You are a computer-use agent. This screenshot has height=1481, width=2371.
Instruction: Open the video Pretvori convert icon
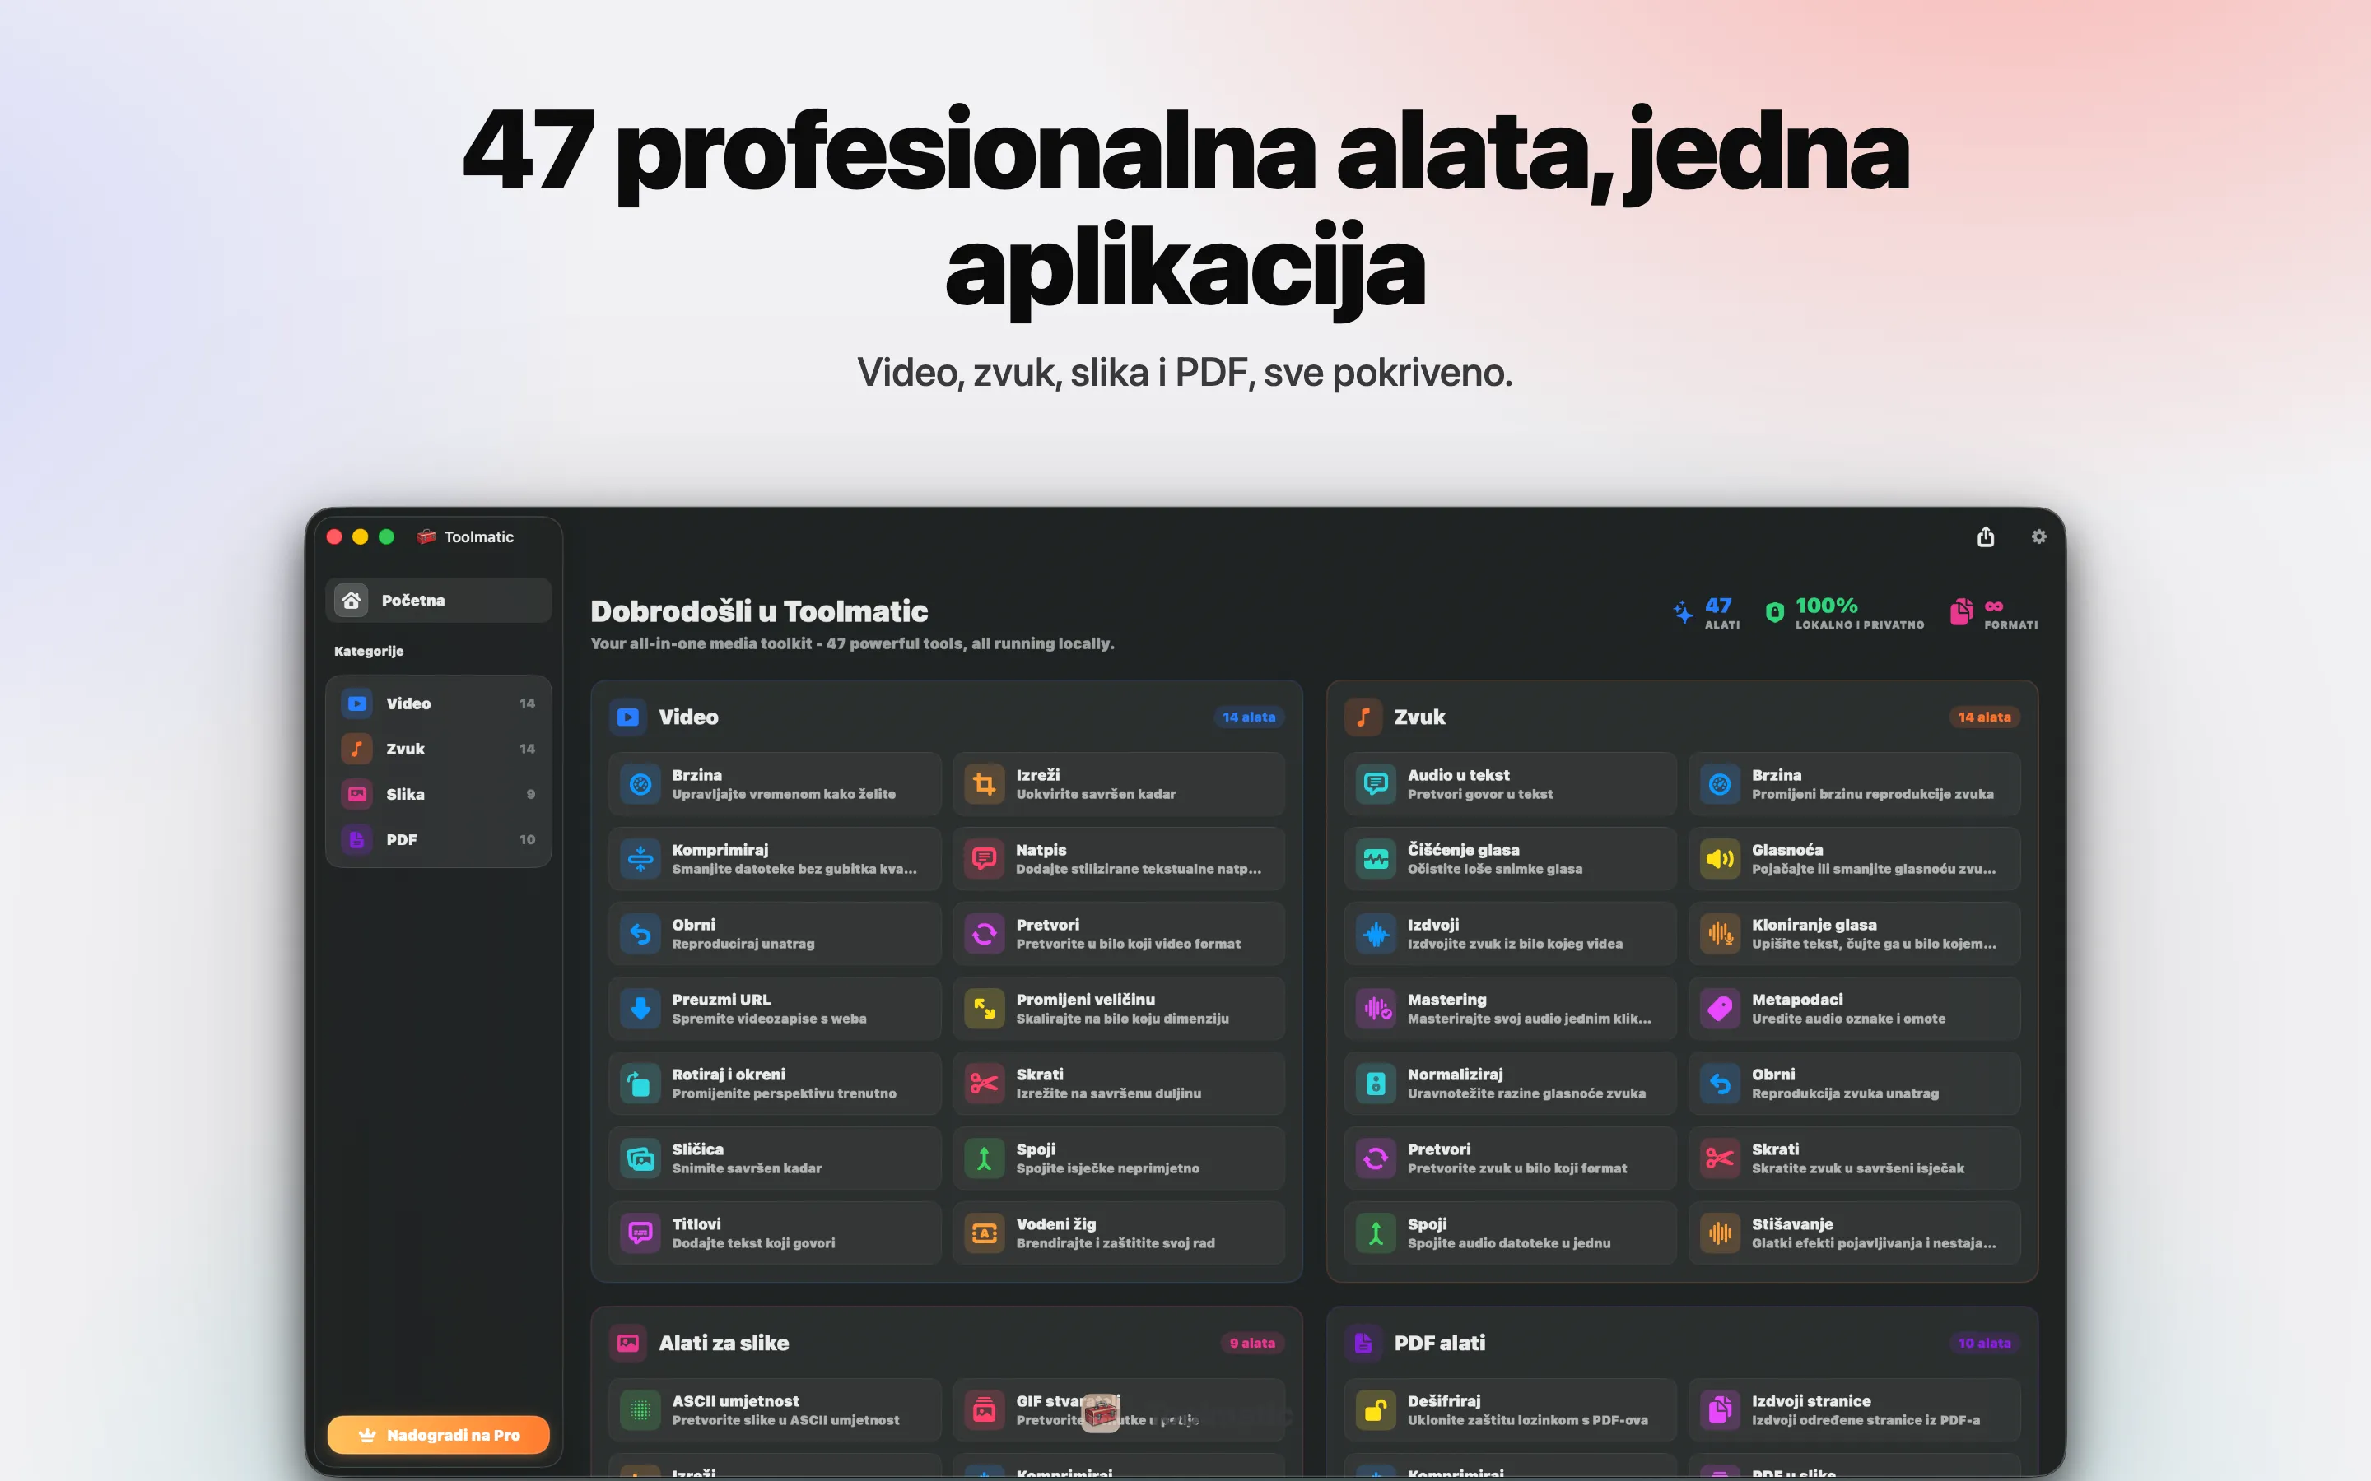pyautogui.click(x=985, y=935)
